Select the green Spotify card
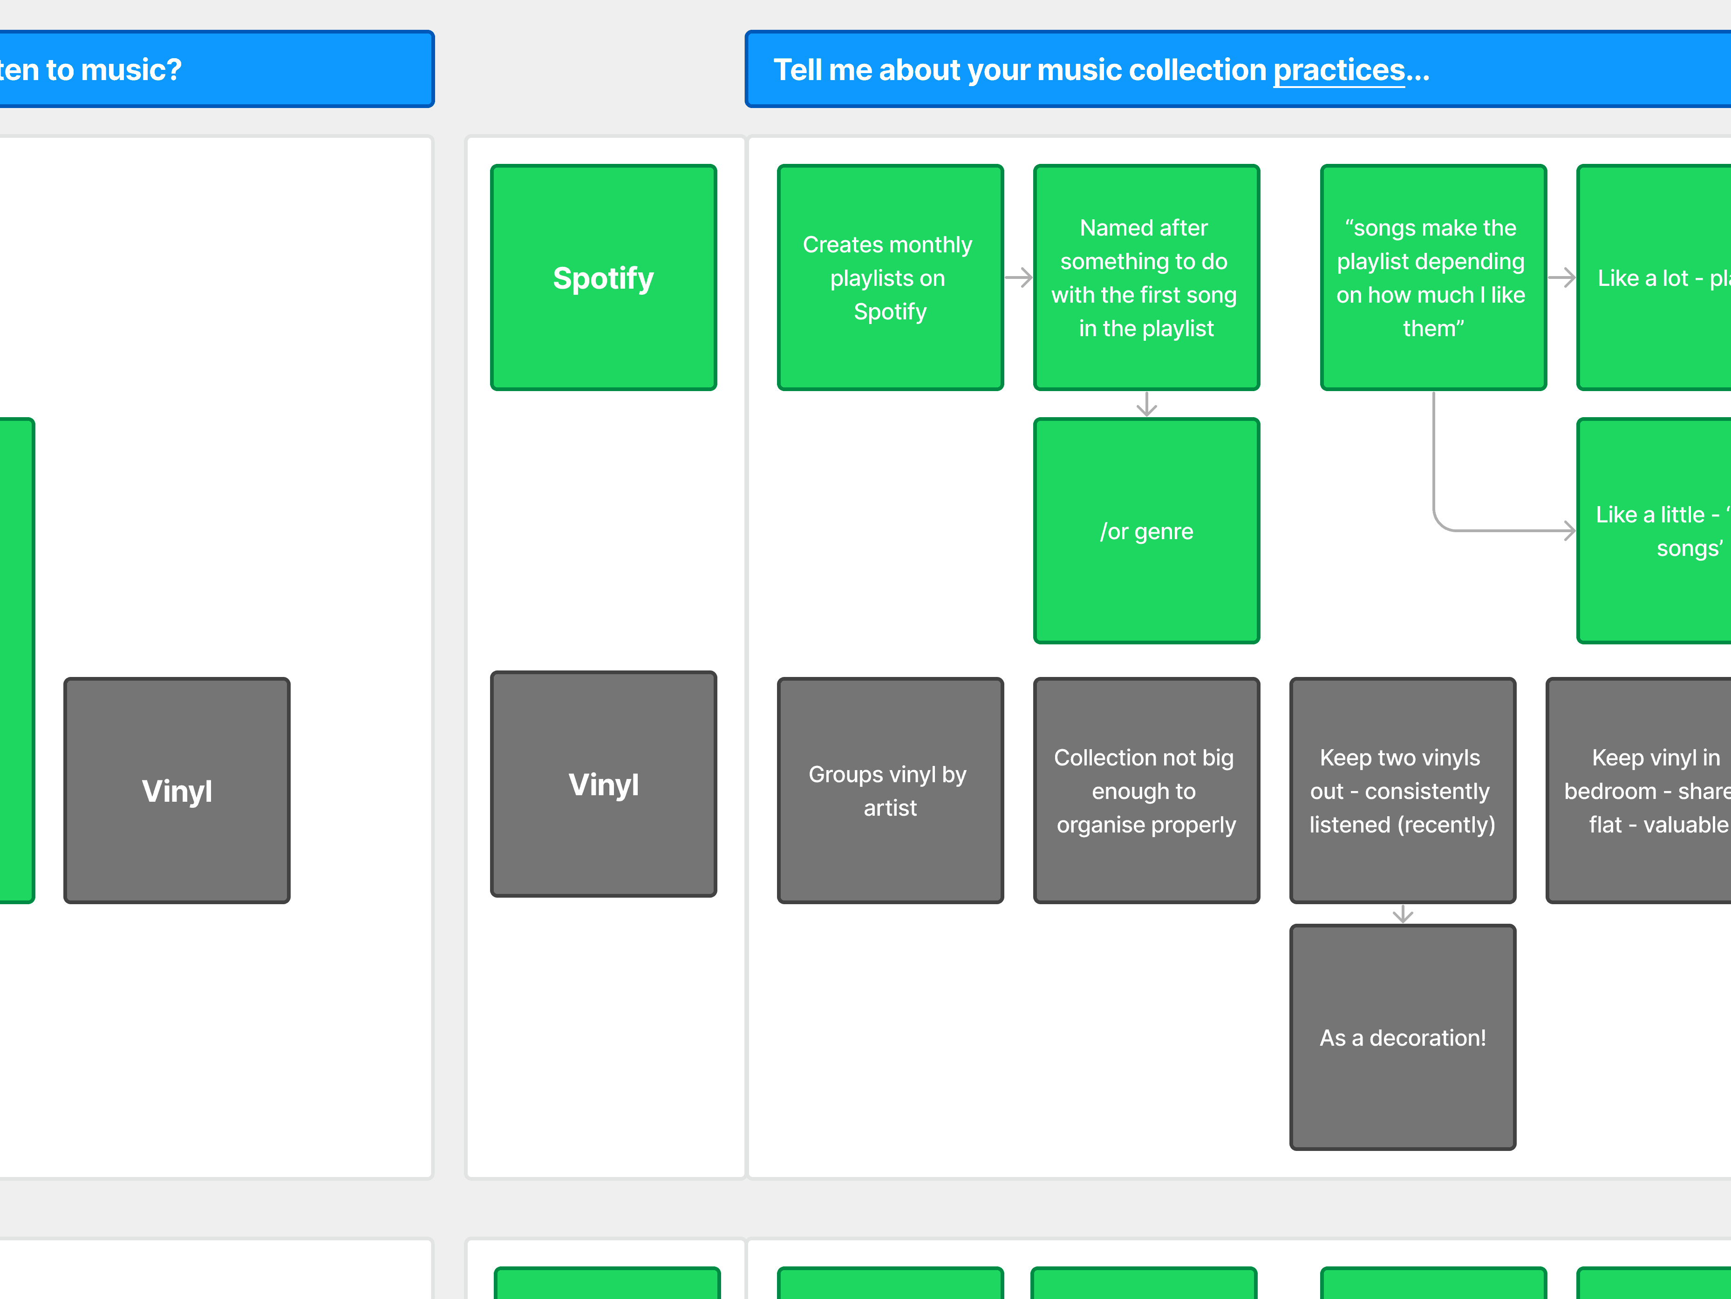Viewport: 1731px width, 1299px height. (x=603, y=277)
